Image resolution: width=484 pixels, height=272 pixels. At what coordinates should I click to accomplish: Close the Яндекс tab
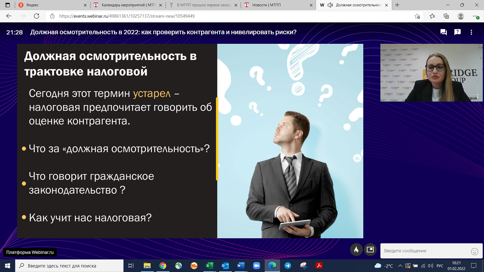[x=85, y=5]
